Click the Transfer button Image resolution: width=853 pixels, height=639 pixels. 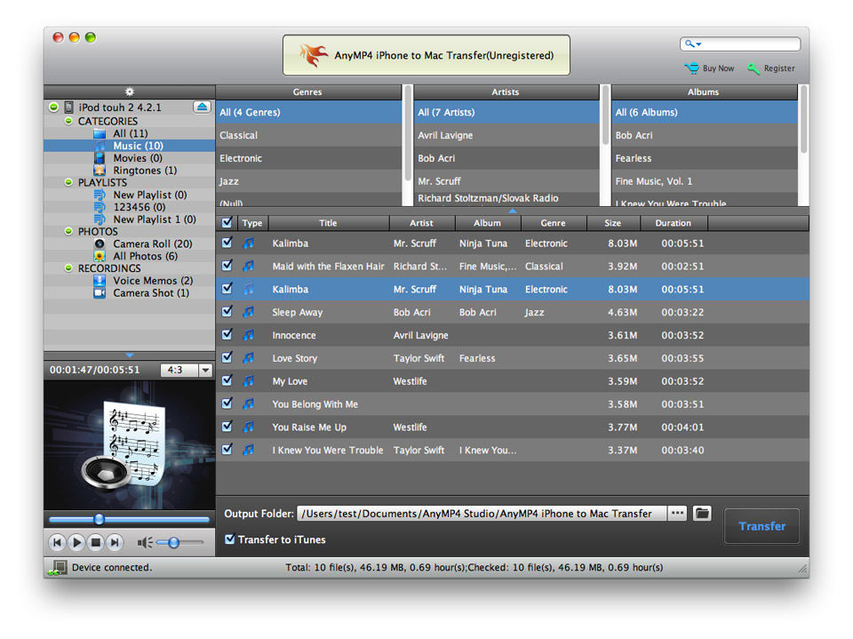click(x=761, y=526)
